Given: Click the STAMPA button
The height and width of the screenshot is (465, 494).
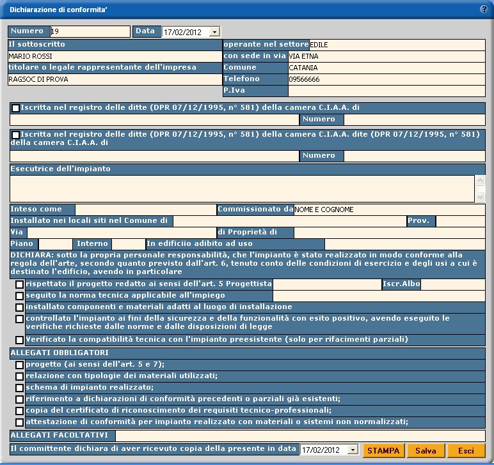Looking at the screenshot, I should coord(383,451).
